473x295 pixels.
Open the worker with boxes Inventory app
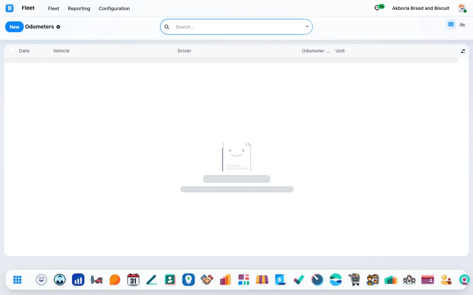pyautogui.click(x=372, y=280)
